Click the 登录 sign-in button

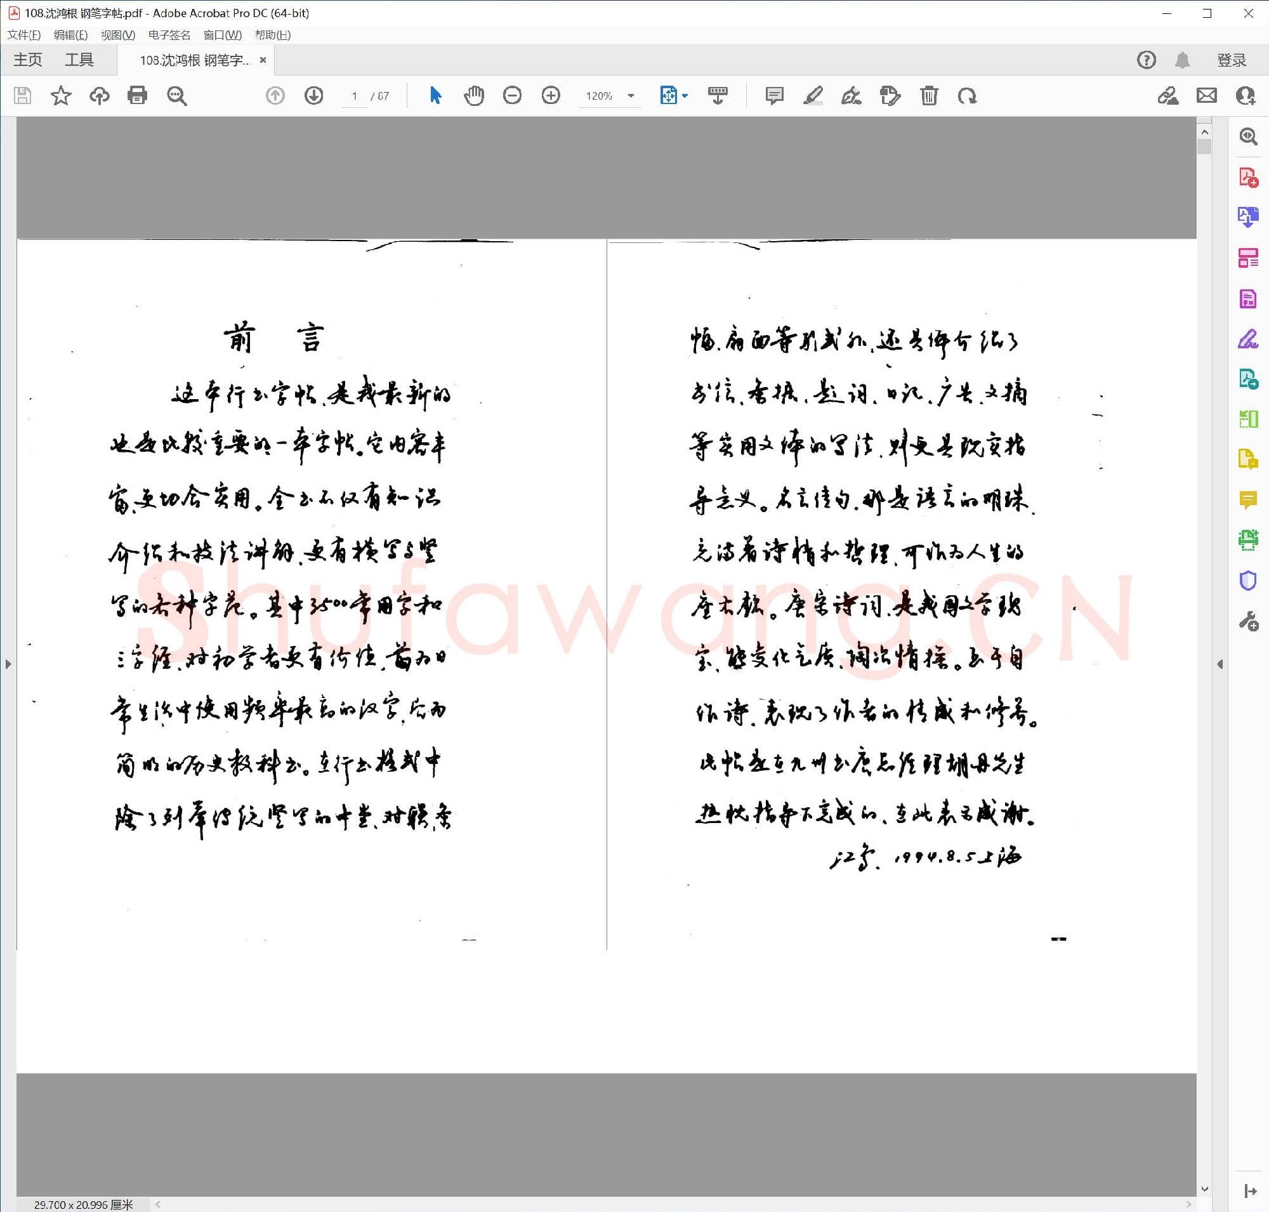[1231, 60]
